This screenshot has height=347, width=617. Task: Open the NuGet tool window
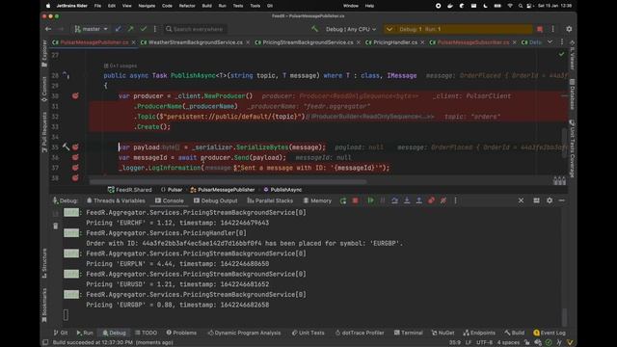(x=443, y=333)
